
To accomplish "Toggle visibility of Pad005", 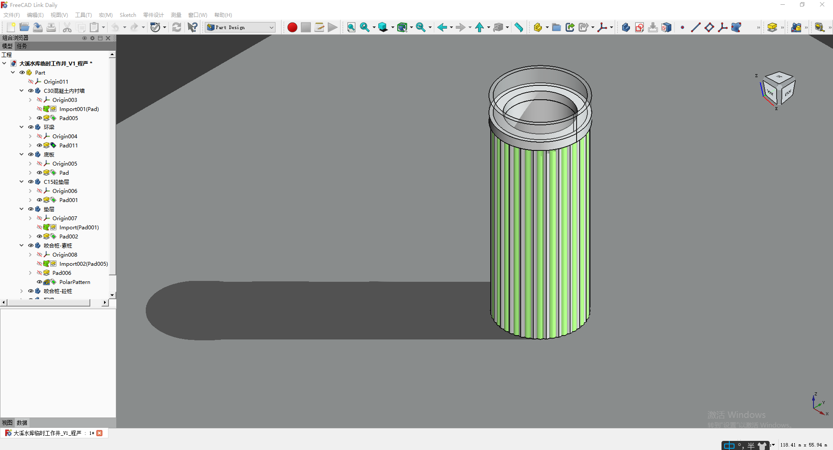I will point(39,118).
